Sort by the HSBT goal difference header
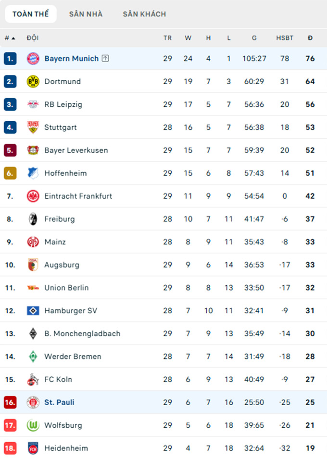This screenshot has width=327, height=459. [285, 38]
